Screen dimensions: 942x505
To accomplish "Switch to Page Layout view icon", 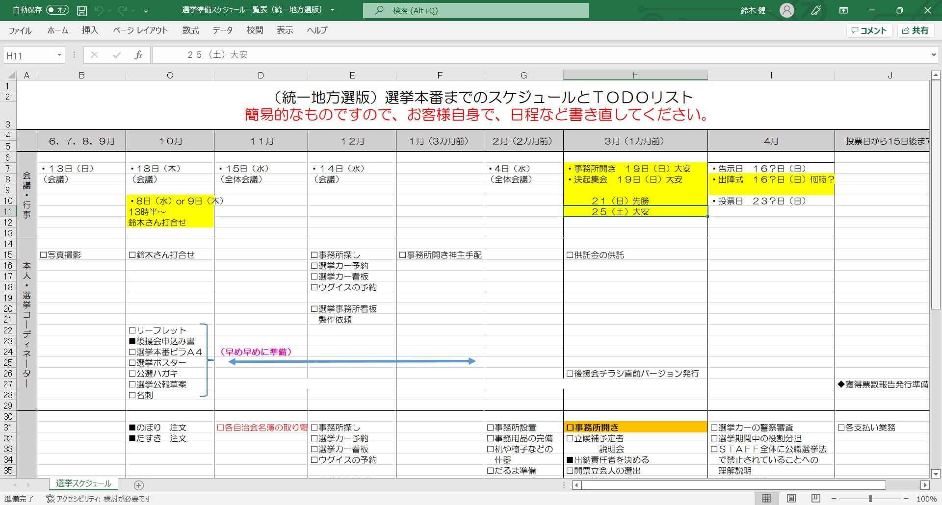I will 791,499.
